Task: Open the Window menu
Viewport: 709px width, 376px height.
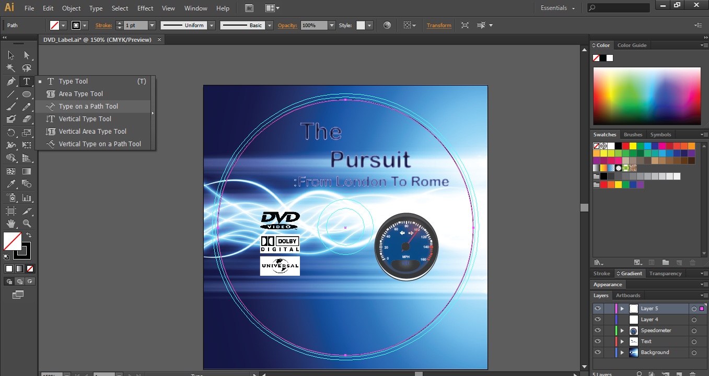Action: click(196, 8)
